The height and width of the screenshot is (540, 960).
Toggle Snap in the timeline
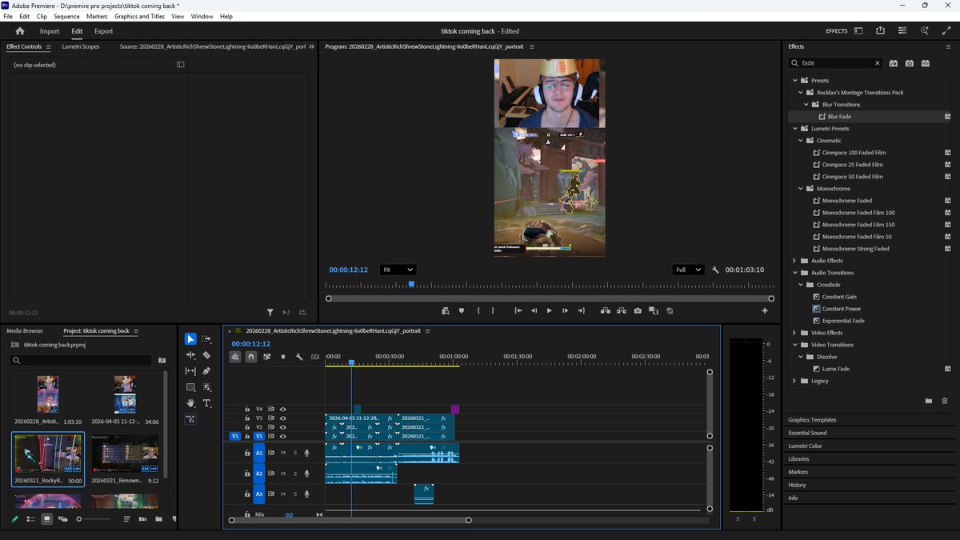(x=251, y=358)
